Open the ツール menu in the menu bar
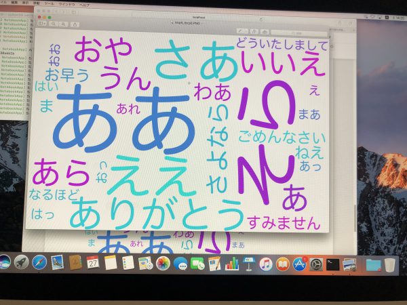This screenshot has width=407, height=305. pyautogui.click(x=49, y=3)
